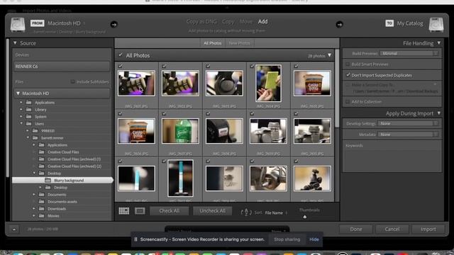This screenshot has width=454, height=255.
Task: Select the Move import mode
Action: pos(246,21)
